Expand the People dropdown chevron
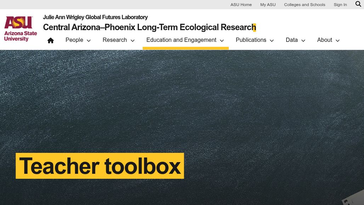364x205 pixels. click(89, 41)
